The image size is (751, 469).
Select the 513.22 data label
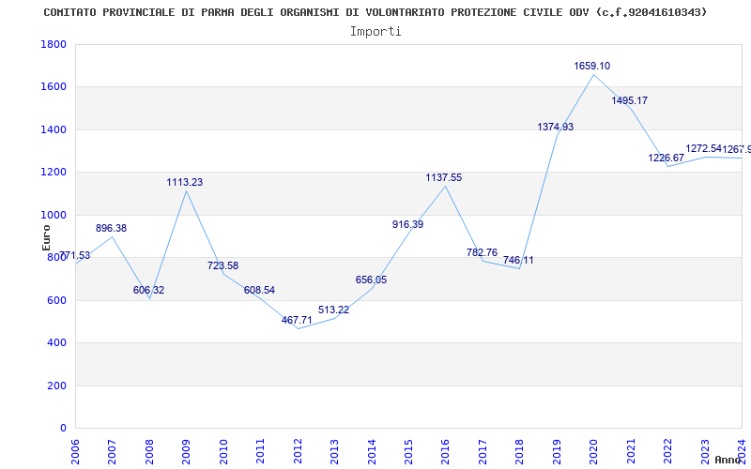tap(333, 310)
